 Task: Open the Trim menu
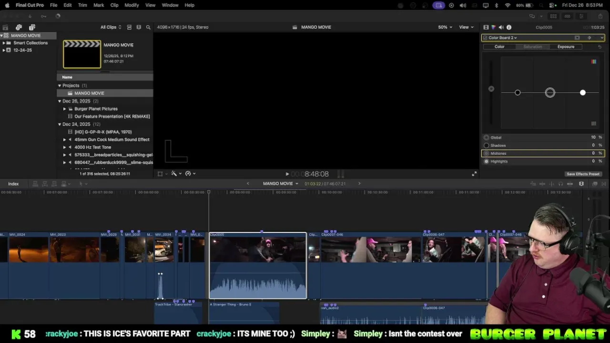coord(82,5)
